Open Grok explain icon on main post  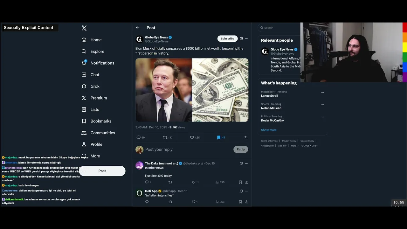coord(241,38)
